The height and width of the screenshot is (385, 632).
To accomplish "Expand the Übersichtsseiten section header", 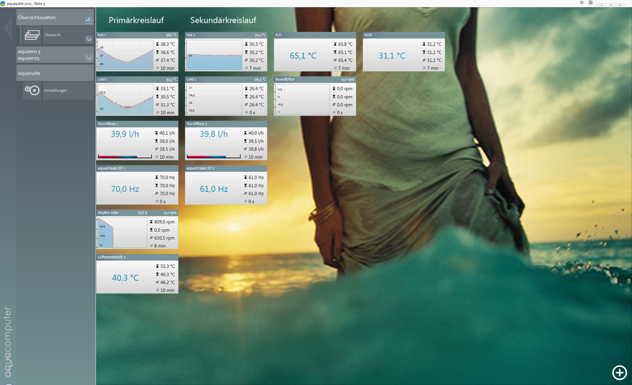I will (49, 17).
